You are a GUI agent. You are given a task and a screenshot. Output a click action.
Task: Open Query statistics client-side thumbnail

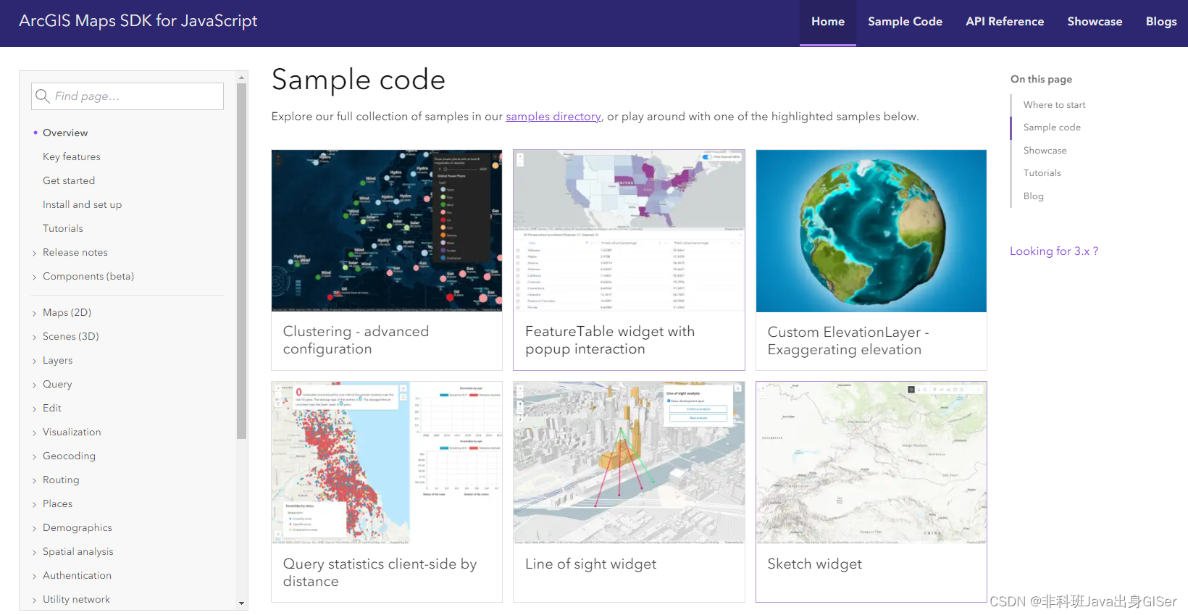tap(387, 463)
